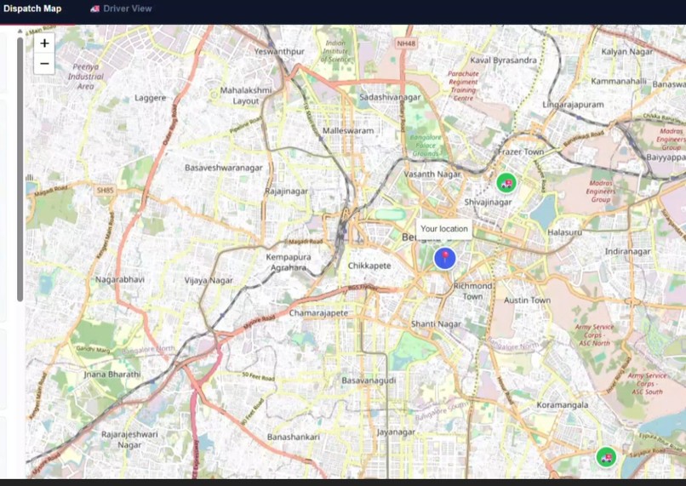Click the Malleswaram map label
This screenshot has width=686, height=486.
pyautogui.click(x=348, y=131)
